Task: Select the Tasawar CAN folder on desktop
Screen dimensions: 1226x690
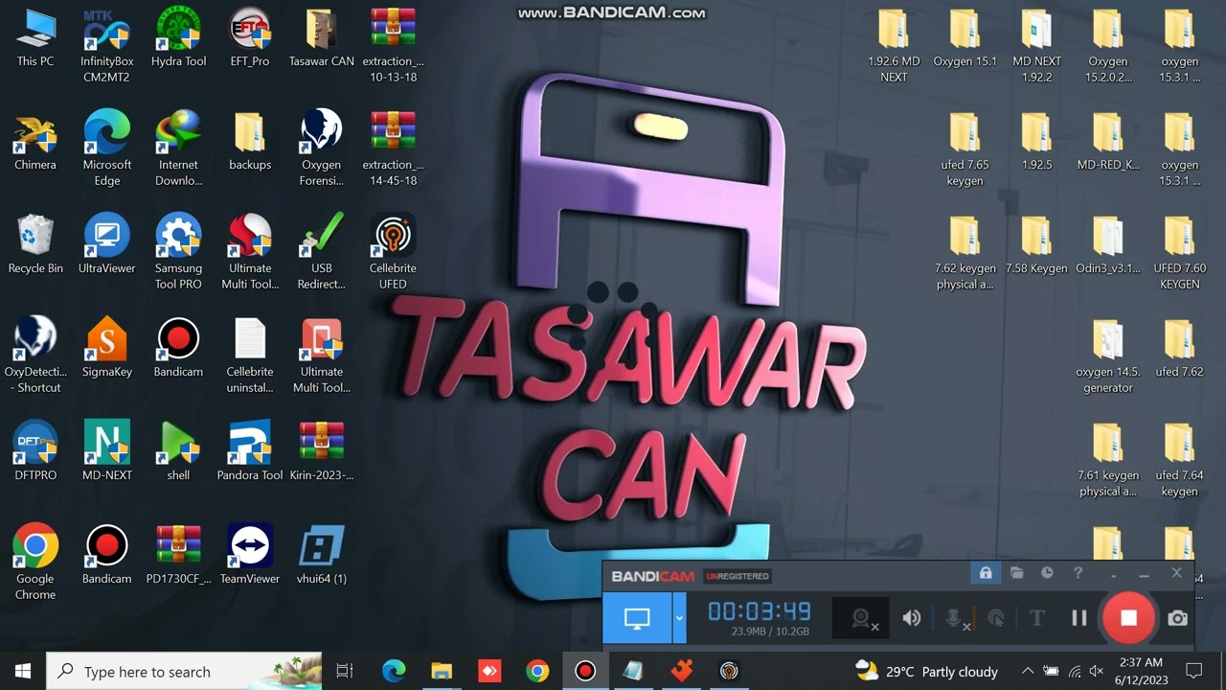Action: (x=322, y=38)
